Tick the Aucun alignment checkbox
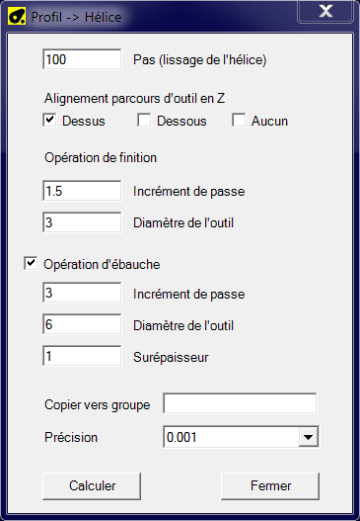 coord(239,121)
